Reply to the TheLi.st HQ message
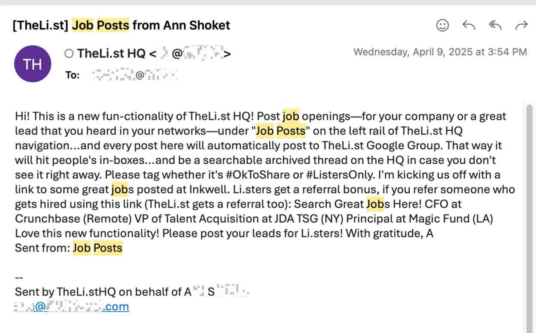The width and height of the screenshot is (536, 333). (469, 25)
